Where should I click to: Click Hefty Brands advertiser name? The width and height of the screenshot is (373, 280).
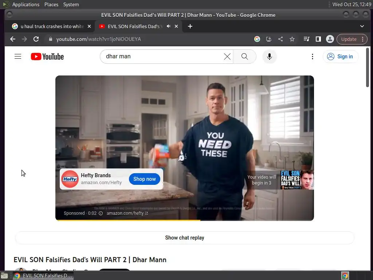point(96,175)
